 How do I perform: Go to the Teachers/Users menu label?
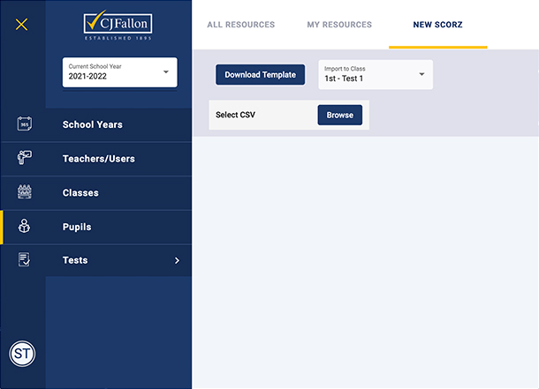pyautogui.click(x=99, y=159)
